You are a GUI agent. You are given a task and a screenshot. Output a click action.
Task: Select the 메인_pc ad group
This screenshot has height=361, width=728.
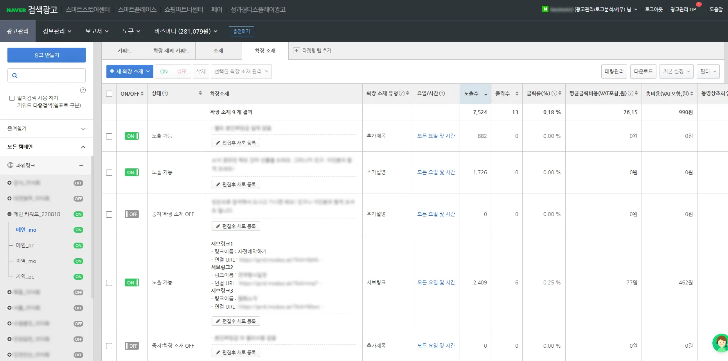pyautogui.click(x=25, y=245)
